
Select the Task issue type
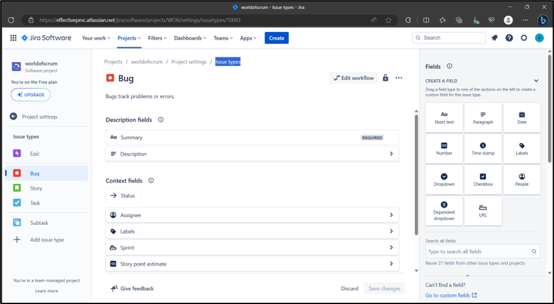[47, 203]
